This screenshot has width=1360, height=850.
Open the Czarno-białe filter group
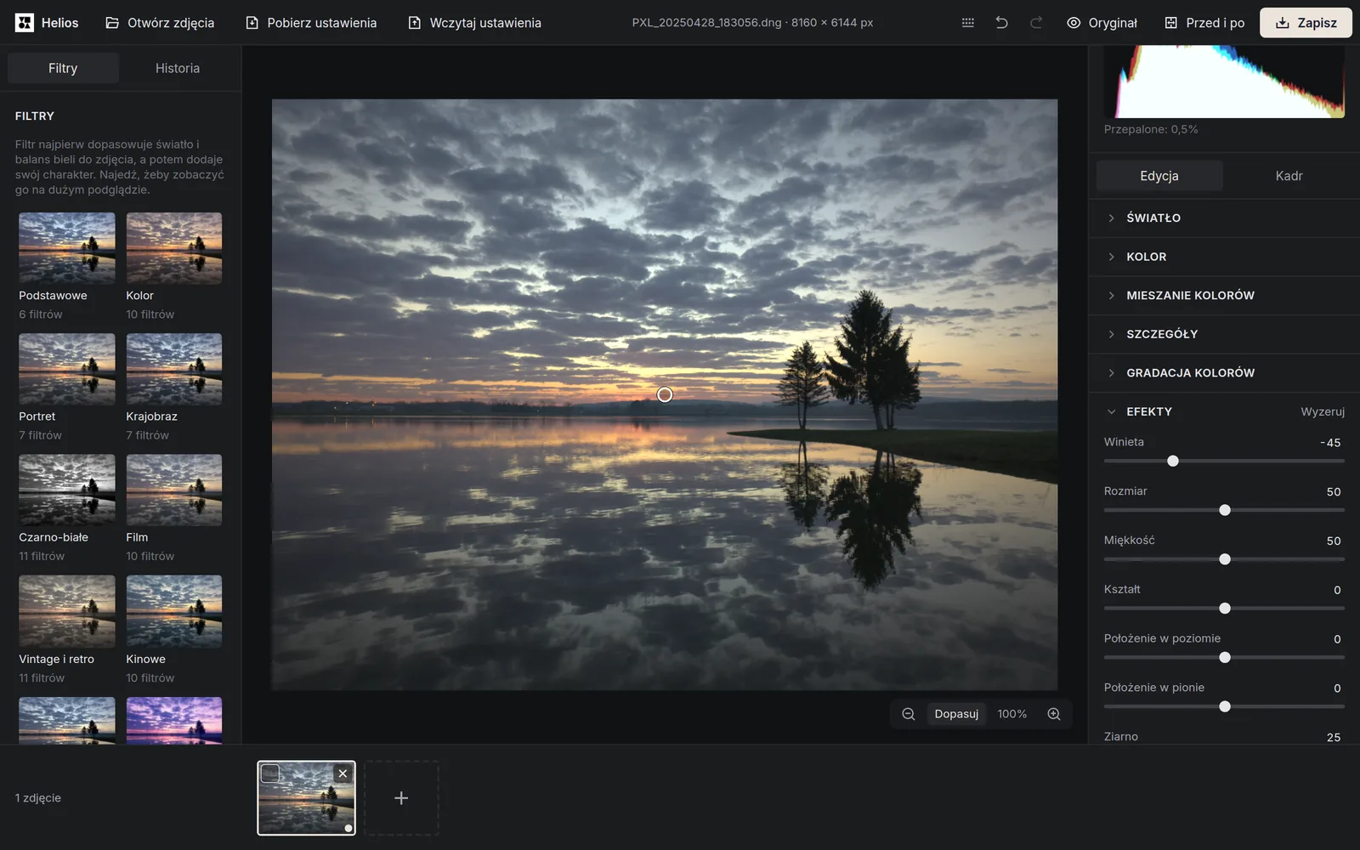pos(67,508)
